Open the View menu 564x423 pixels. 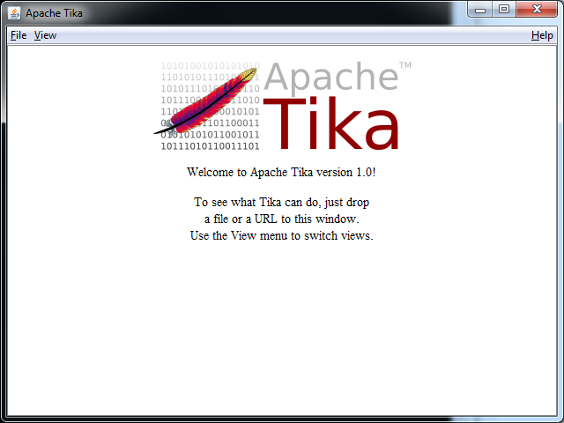(45, 35)
